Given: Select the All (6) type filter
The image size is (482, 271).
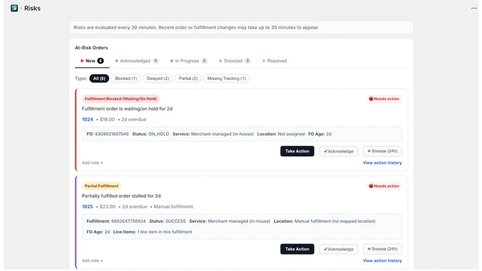Looking at the screenshot, I should (99, 78).
